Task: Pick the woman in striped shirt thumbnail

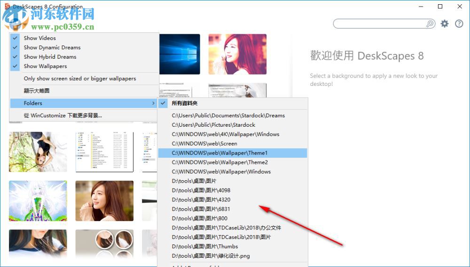Action: [38, 244]
